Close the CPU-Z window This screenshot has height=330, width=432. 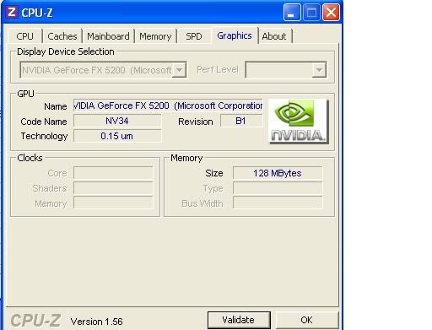[x=331, y=13]
